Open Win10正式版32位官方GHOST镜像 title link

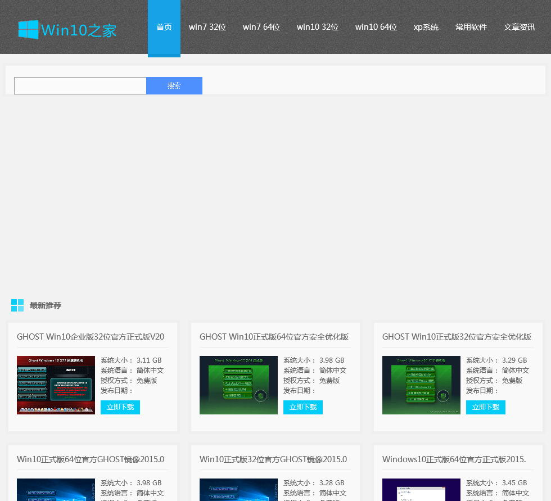tap(273, 459)
